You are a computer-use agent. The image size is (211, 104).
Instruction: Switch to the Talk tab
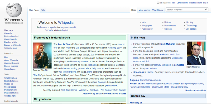coord(43,10)
